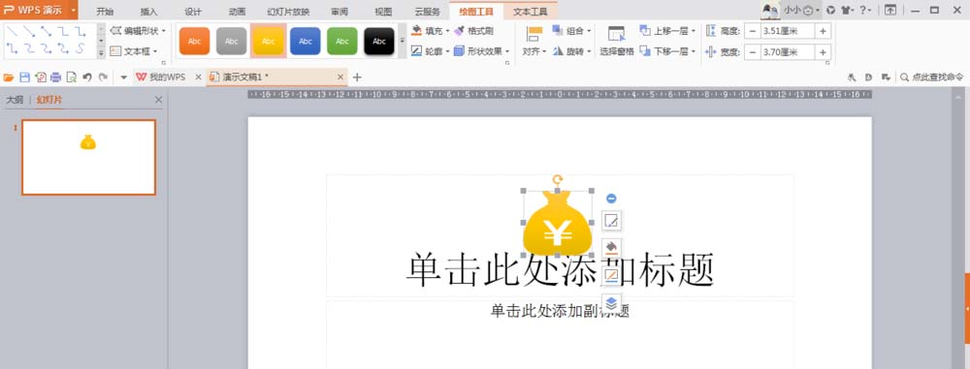This screenshot has width=970, height=369.
Task: Switch to the 插入 ribbon tab
Action: pos(149,12)
